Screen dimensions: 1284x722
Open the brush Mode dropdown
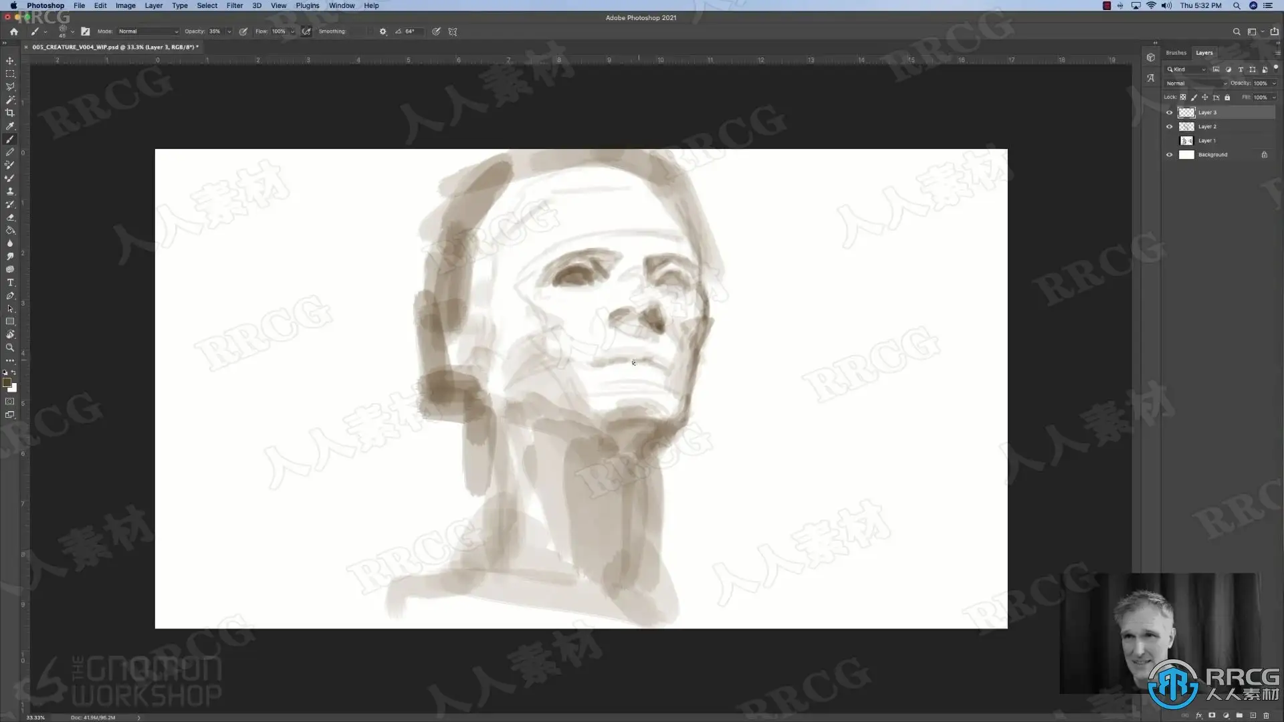click(148, 31)
